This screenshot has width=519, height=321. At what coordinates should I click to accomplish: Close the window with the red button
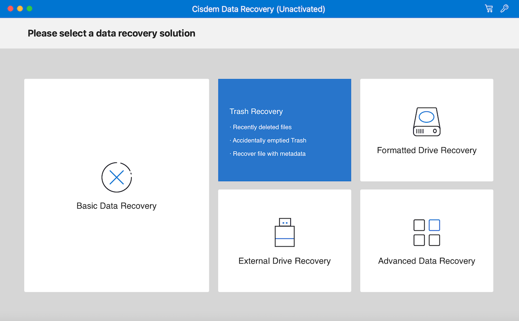click(10, 9)
